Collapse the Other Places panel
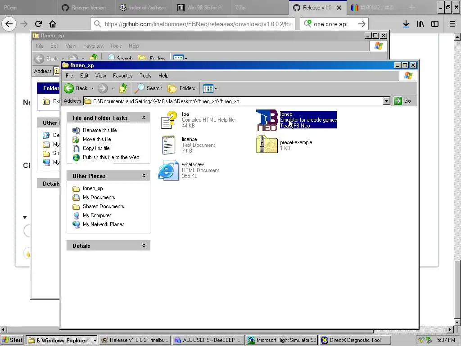The height and width of the screenshot is (346, 461). pos(144,176)
